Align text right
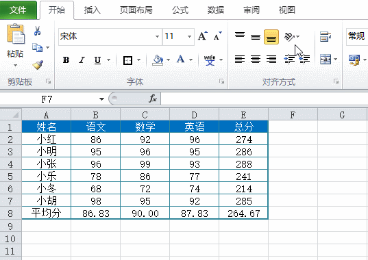 coord(271,59)
